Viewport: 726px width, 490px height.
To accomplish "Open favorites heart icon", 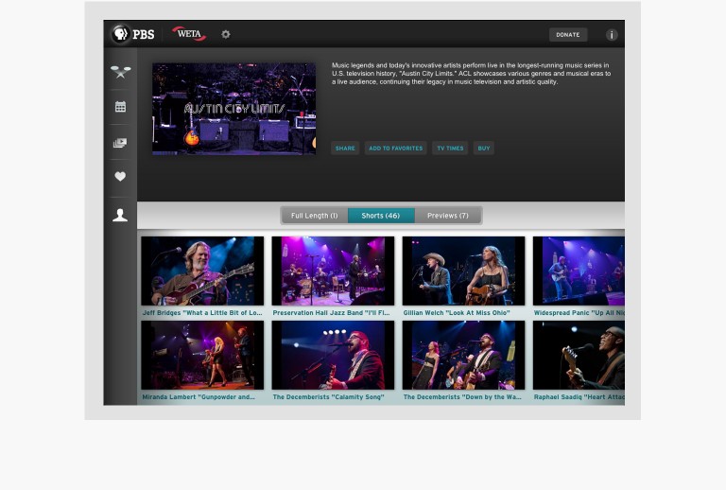I will point(120,177).
